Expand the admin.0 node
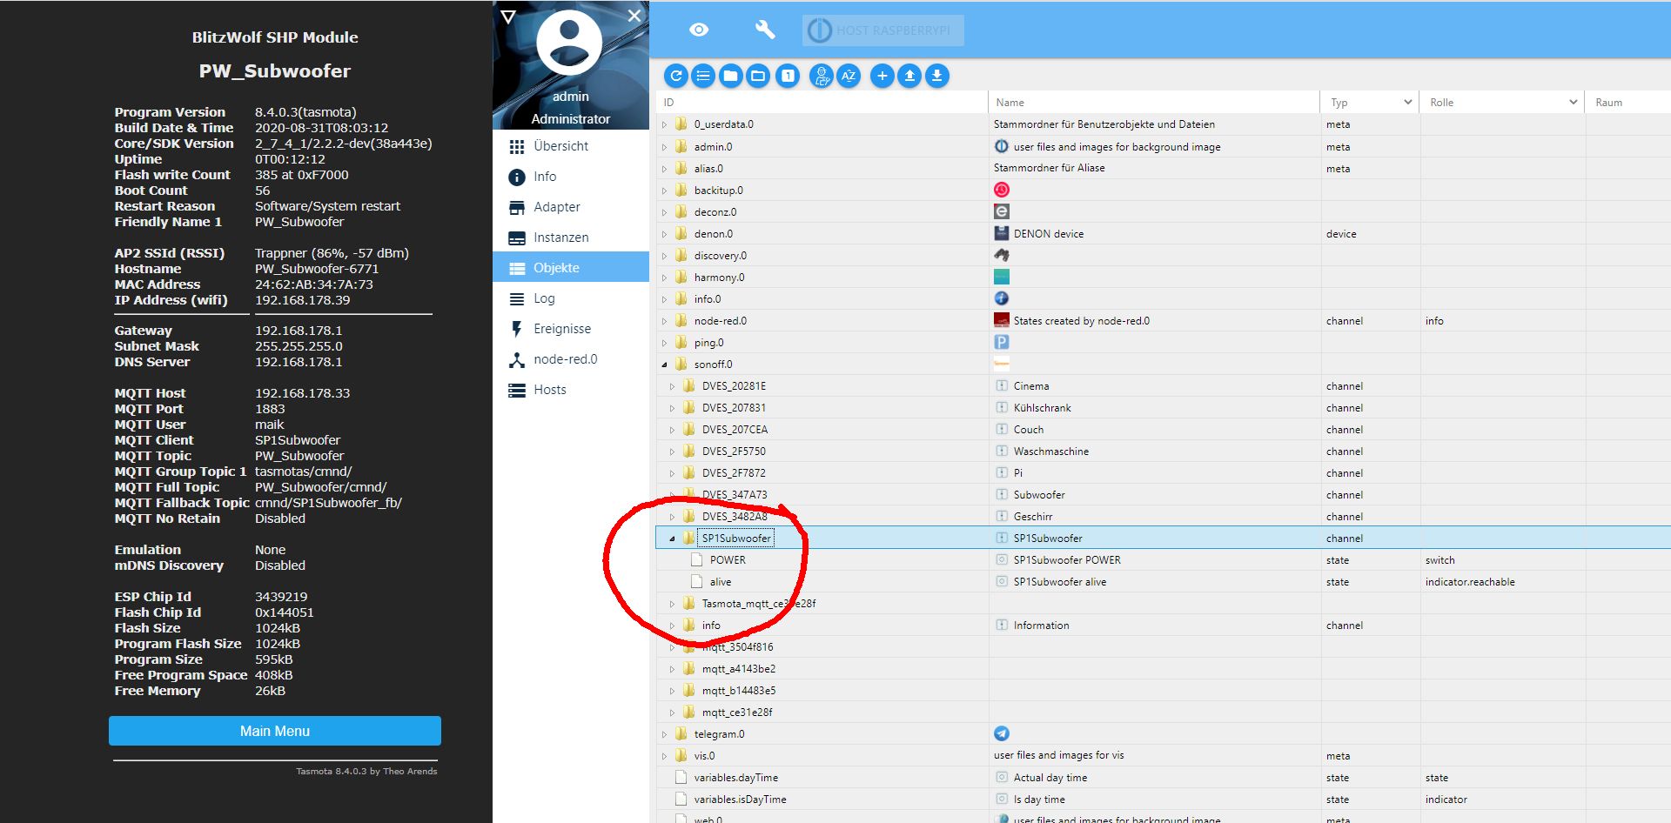Viewport: 1671px width, 823px height. [x=664, y=147]
